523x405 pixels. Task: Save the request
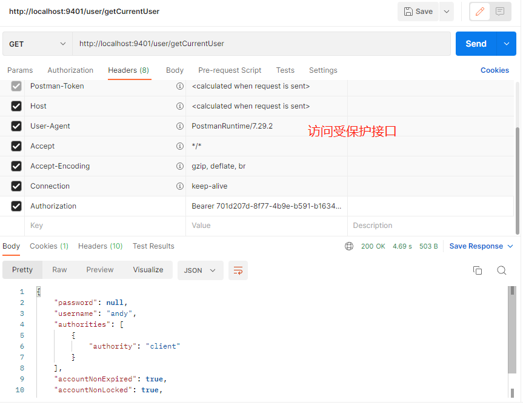click(x=418, y=12)
